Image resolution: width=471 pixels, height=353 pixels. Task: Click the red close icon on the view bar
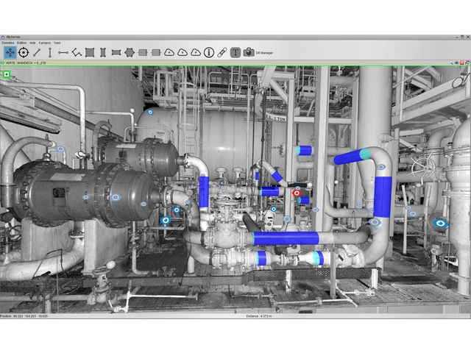click(x=461, y=64)
